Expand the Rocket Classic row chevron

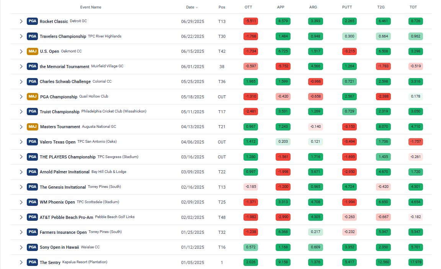click(x=21, y=21)
